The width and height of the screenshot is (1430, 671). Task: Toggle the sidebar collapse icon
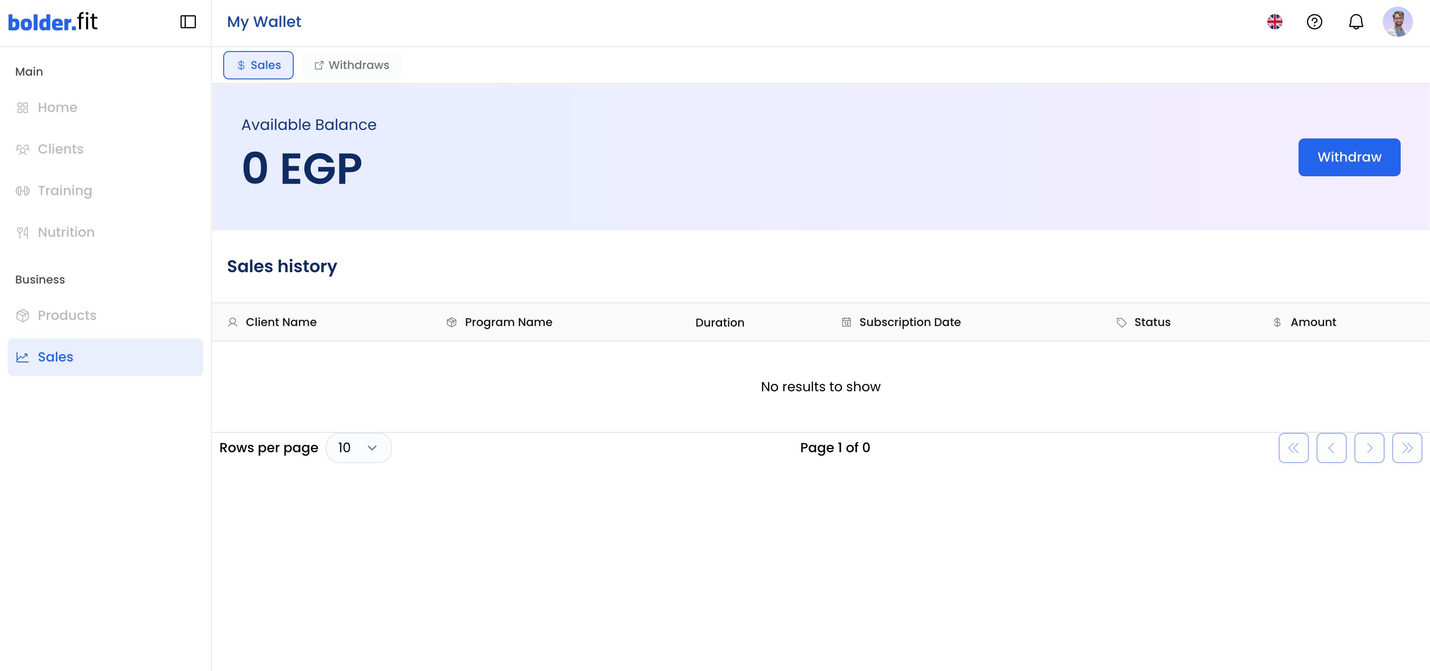coord(188,22)
